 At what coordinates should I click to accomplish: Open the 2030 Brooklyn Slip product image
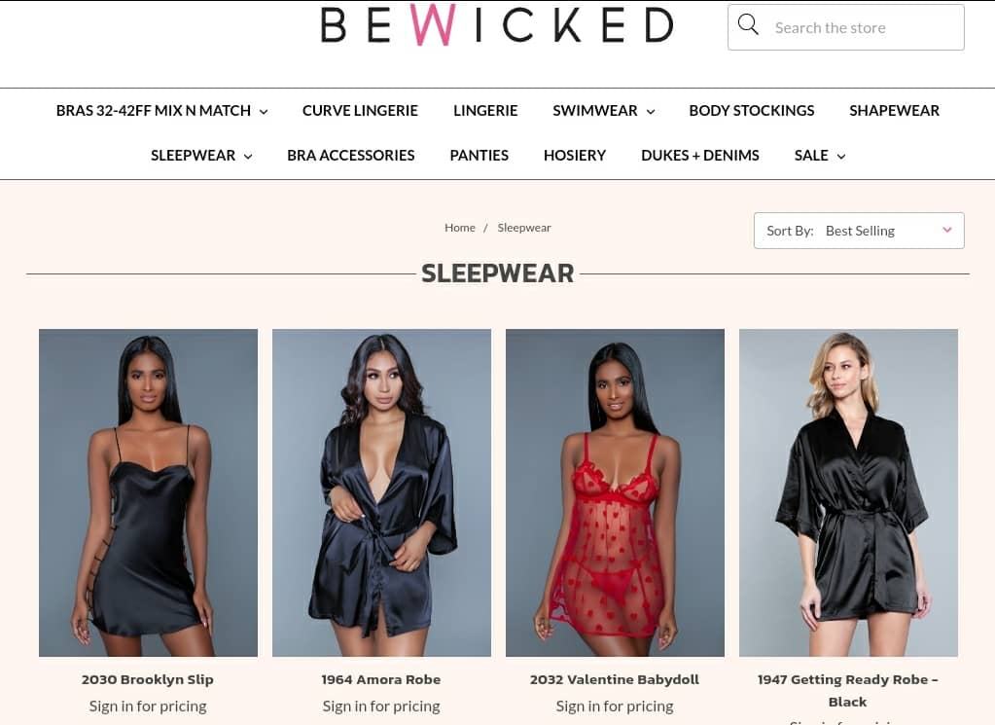point(148,492)
